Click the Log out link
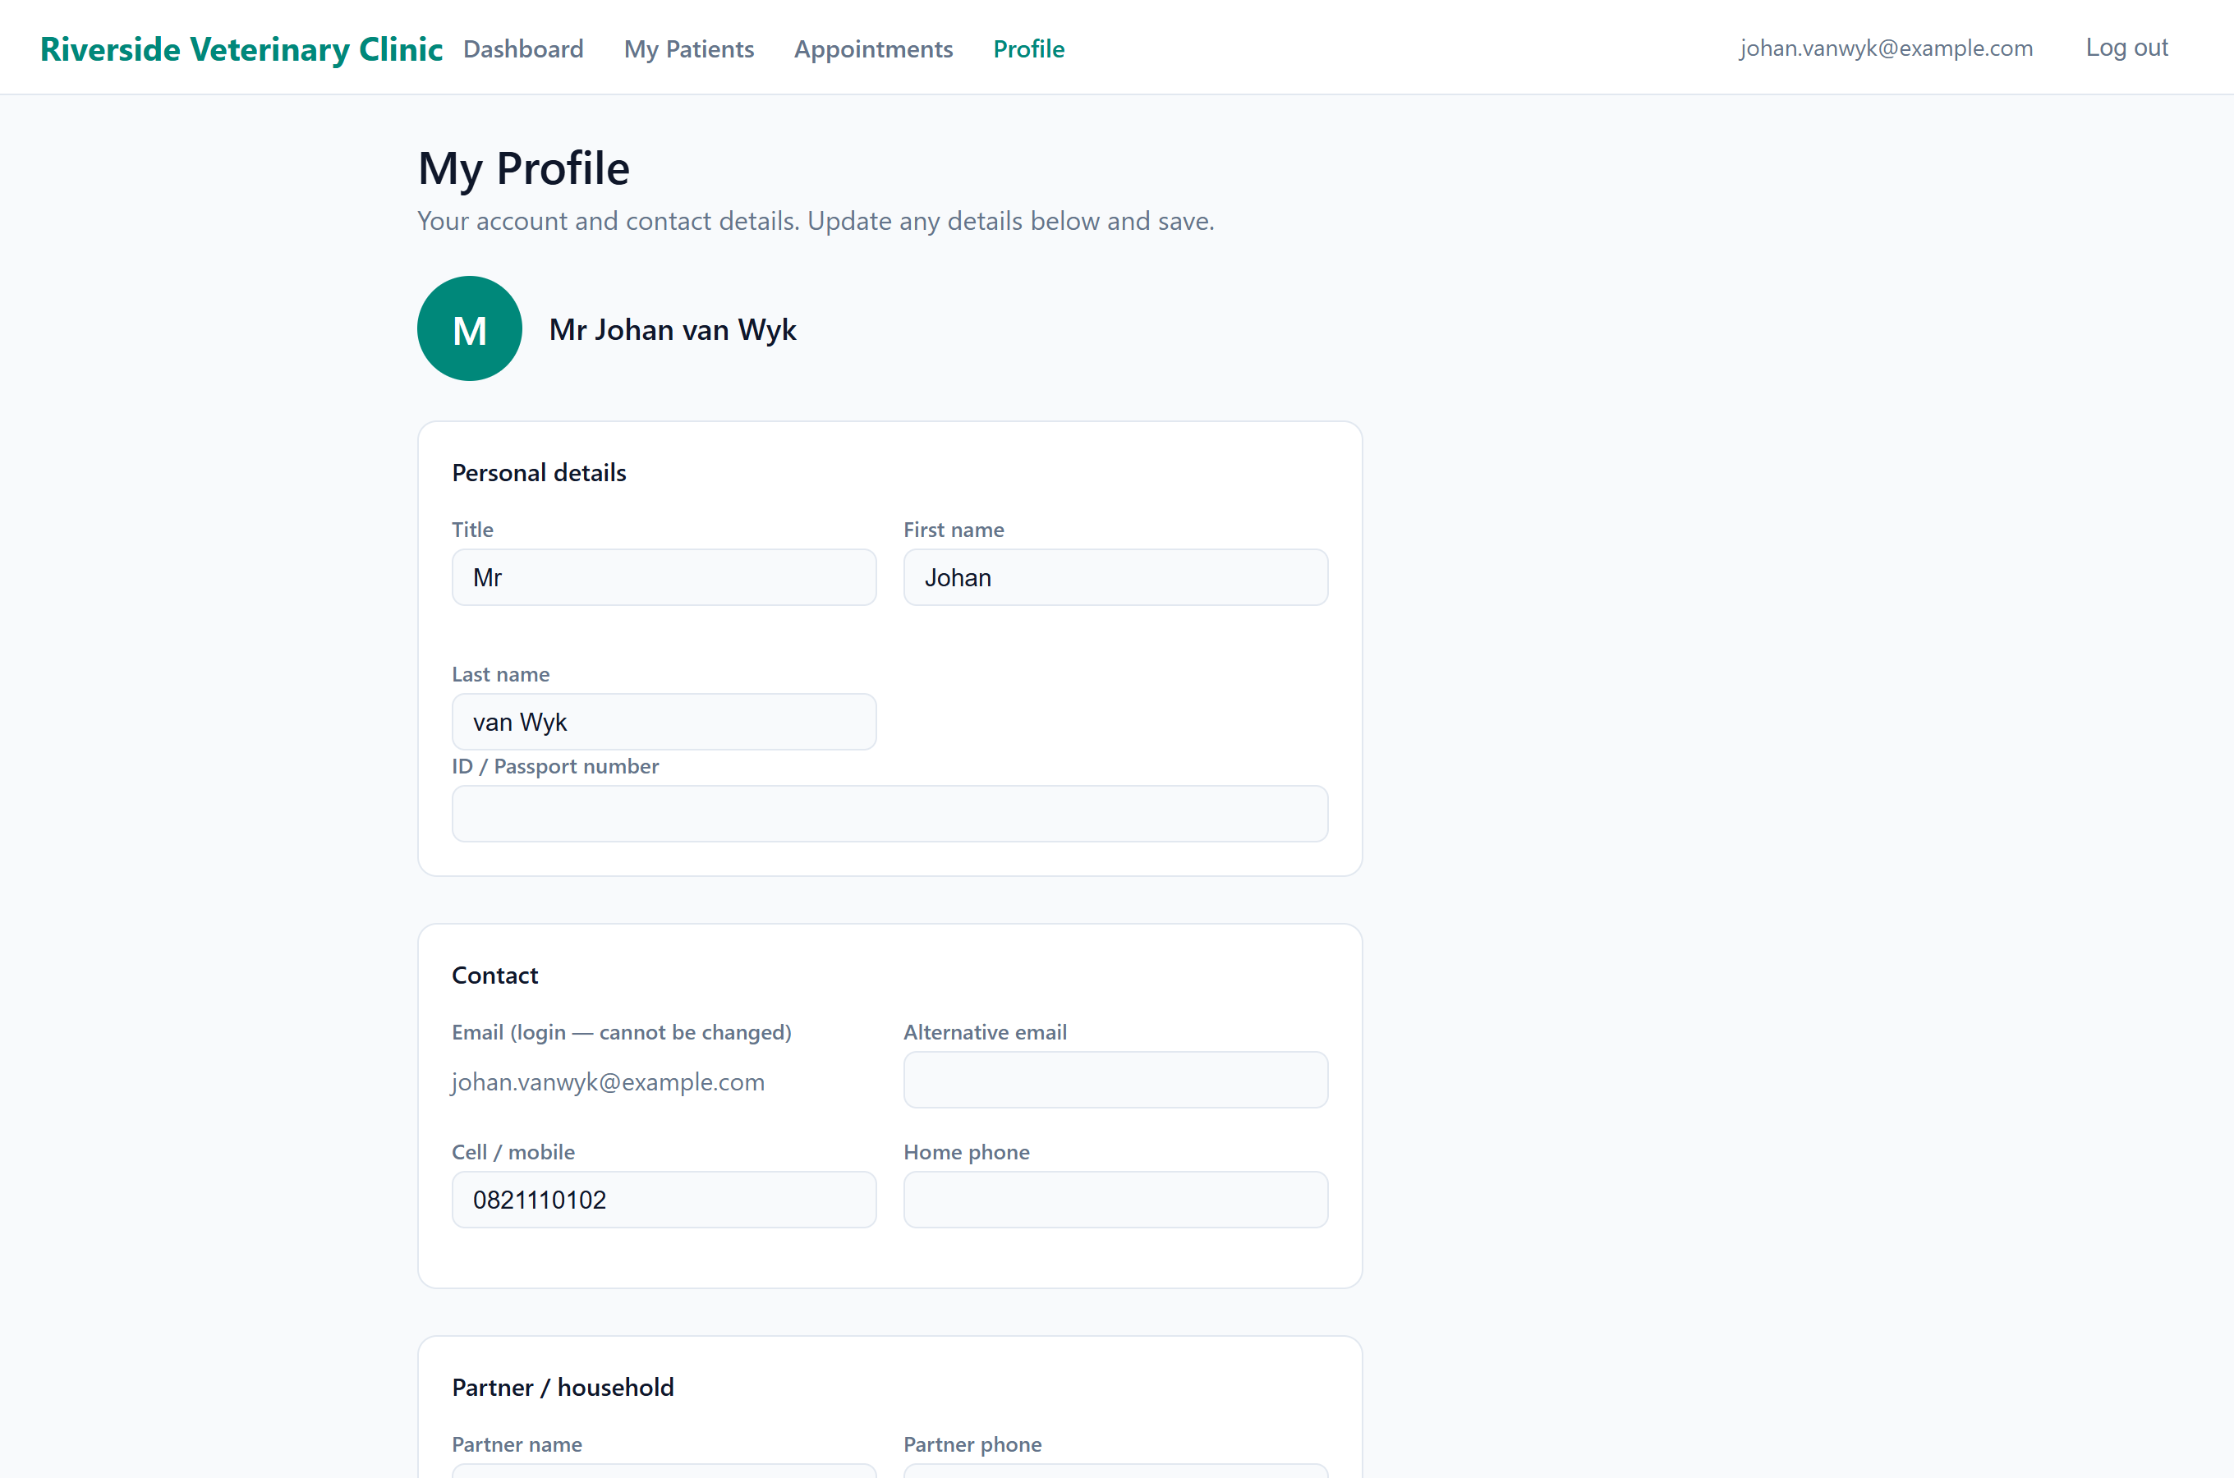The image size is (2234, 1478). pyautogui.click(x=2126, y=47)
